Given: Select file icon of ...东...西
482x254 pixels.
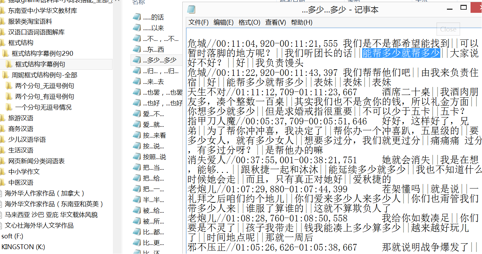Looking at the screenshot, I should (137, 49).
